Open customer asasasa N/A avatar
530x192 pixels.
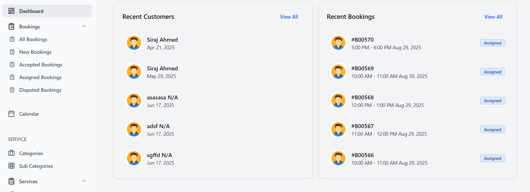[x=134, y=101]
